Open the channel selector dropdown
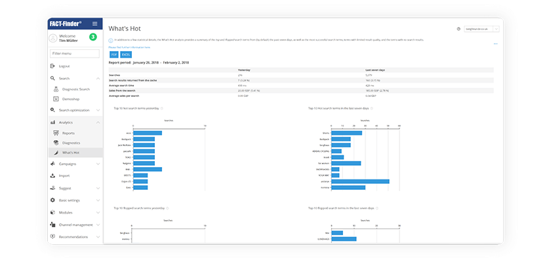This screenshot has width=551, height=262. tap(481, 29)
